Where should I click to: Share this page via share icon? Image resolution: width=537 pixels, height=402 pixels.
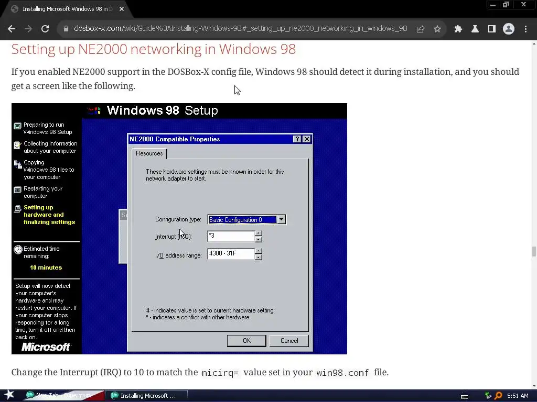(421, 29)
